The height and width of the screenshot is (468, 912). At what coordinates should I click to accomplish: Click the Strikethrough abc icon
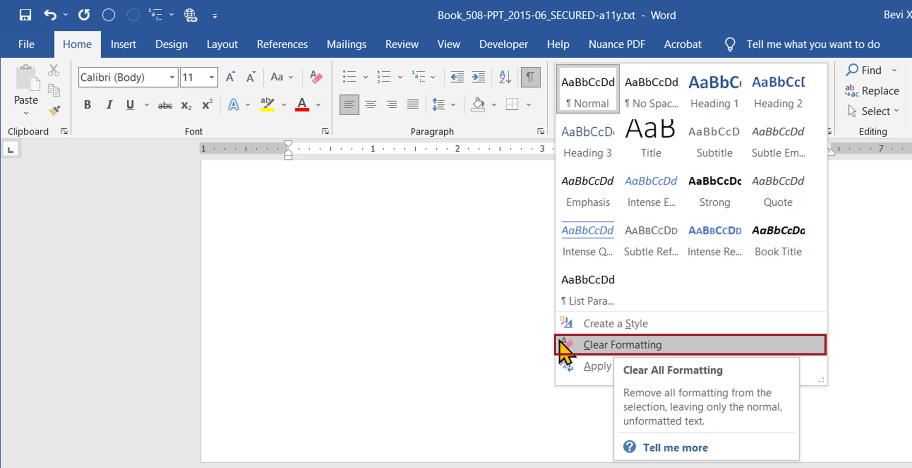click(165, 105)
